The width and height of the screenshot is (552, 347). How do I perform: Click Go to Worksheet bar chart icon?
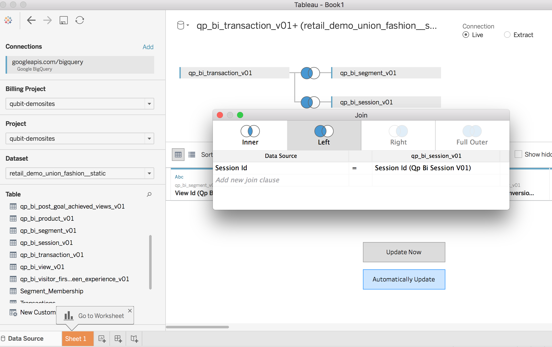68,315
